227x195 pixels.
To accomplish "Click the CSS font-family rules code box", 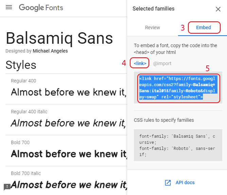I will tap(178, 145).
